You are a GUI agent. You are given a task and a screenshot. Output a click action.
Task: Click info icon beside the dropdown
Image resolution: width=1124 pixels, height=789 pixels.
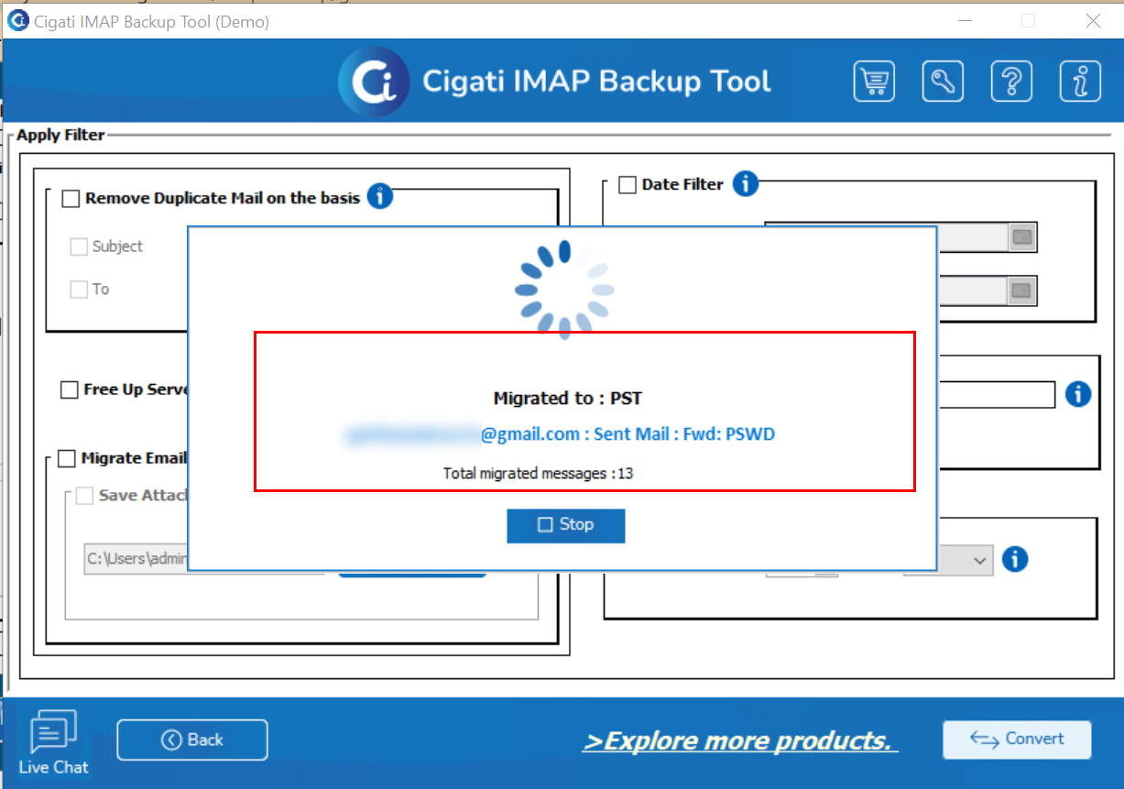1015,559
